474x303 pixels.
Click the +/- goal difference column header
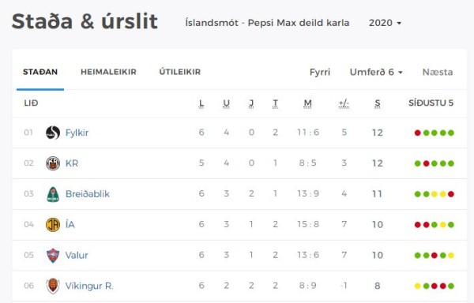344,103
